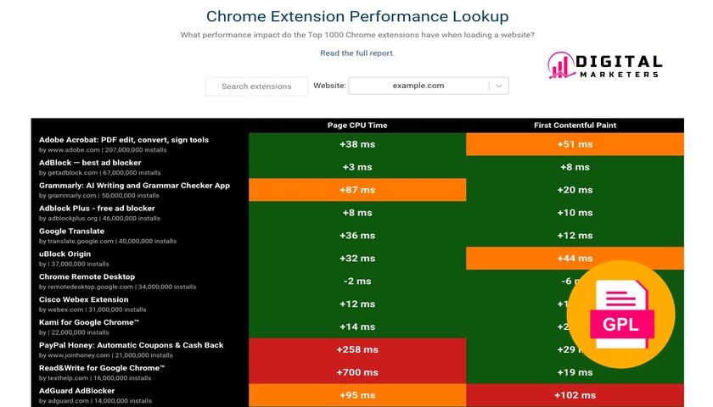This screenshot has height=407, width=713.
Task: Click the by getadblock.com 67,000,000 installs text
Action: (100, 173)
